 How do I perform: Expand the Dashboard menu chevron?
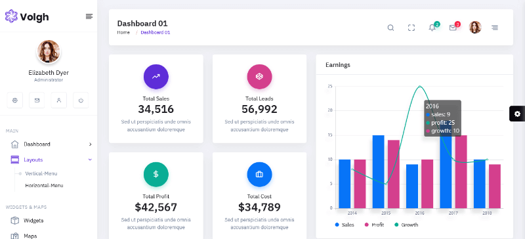90,144
